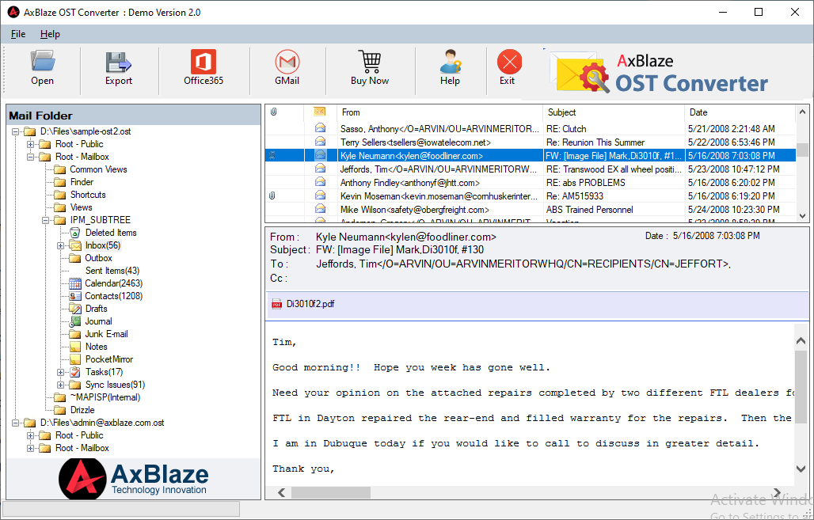Select the PocketMirror folder
The width and height of the screenshot is (814, 520).
coord(109,359)
